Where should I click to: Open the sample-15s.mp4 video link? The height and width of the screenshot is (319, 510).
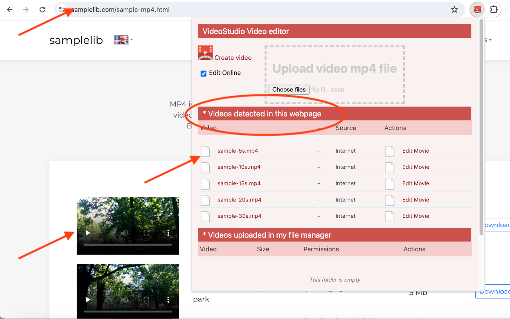[x=239, y=183]
